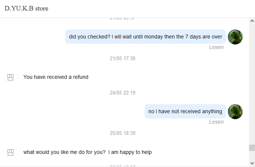Open the D.YU.K.B store title
255x167 pixels.
point(26,8)
